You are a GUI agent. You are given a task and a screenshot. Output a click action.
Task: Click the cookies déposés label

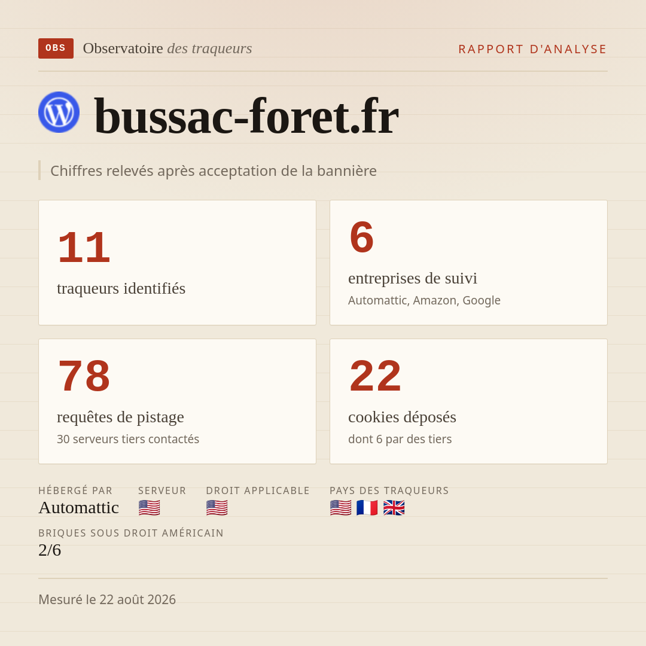click(x=402, y=417)
